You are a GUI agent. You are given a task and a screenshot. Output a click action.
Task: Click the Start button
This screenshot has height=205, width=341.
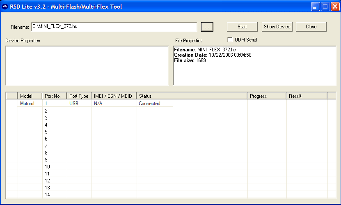point(242,27)
